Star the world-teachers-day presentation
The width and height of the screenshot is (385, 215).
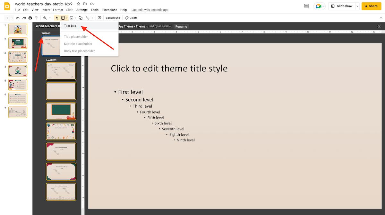point(78,4)
